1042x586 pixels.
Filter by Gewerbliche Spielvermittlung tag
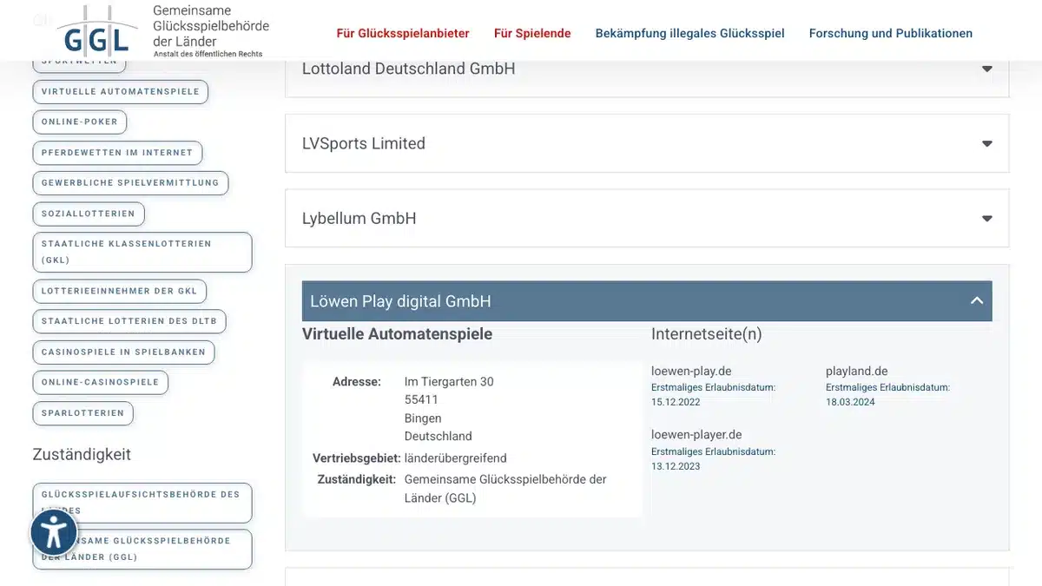coord(130,182)
